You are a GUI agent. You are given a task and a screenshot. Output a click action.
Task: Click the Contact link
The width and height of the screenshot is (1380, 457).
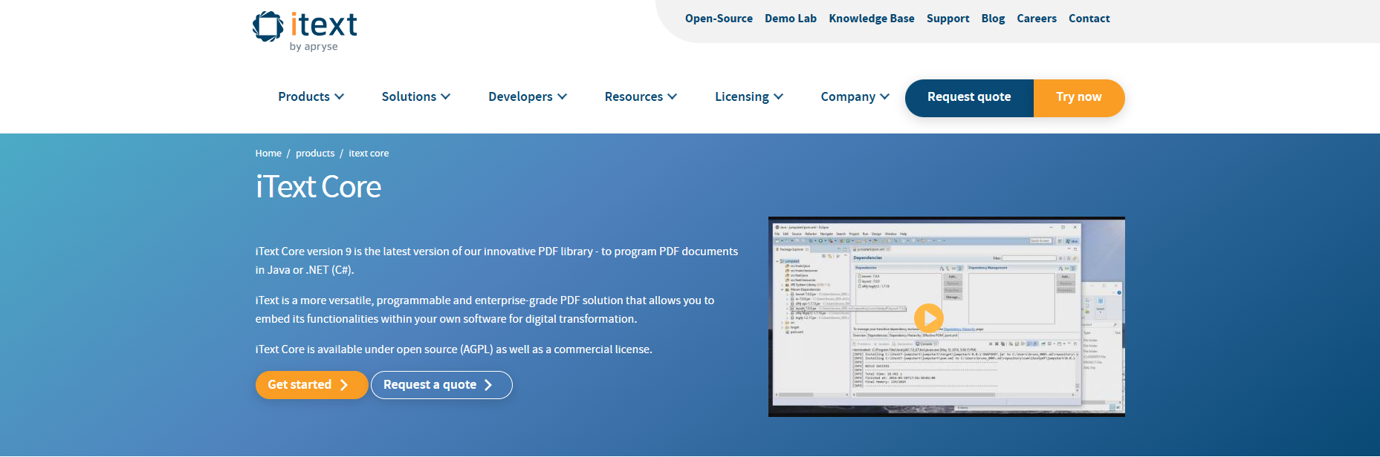tap(1089, 19)
